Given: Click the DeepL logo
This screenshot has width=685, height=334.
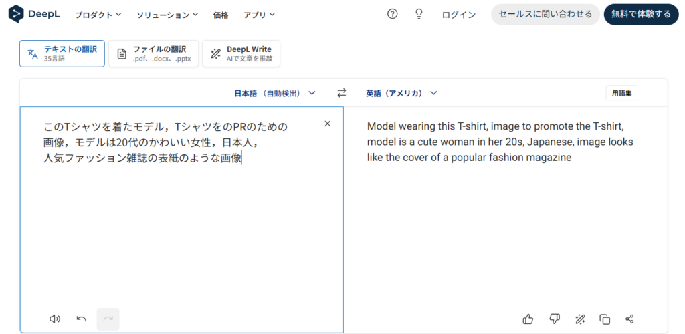Looking at the screenshot, I should click(34, 14).
